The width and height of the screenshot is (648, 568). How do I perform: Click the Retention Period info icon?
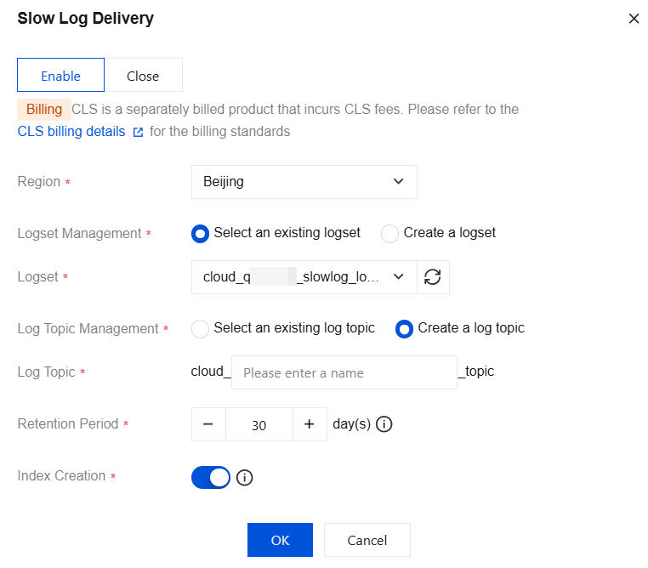click(384, 423)
